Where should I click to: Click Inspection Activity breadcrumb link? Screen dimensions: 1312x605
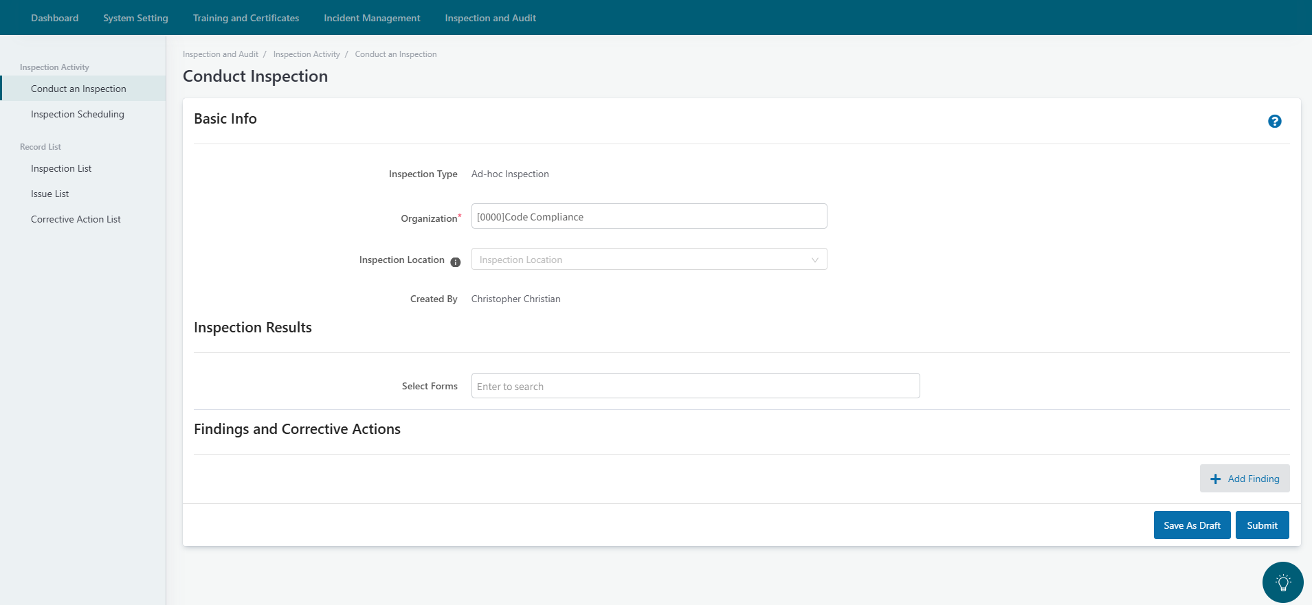click(x=307, y=54)
